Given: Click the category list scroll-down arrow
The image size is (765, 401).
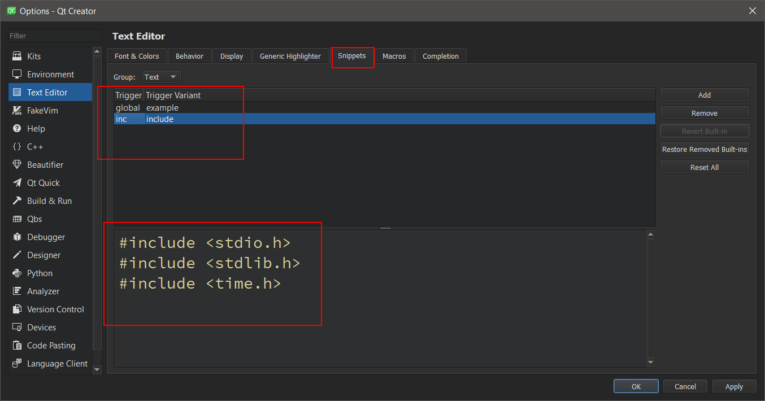Looking at the screenshot, I should click(97, 369).
